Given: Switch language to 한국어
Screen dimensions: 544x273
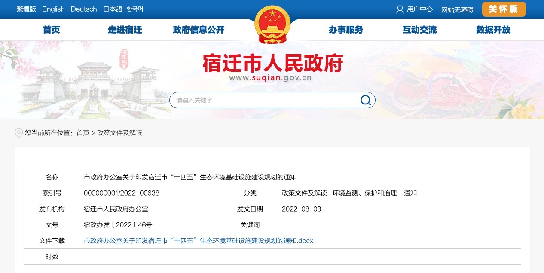Looking at the screenshot, I should coord(135,9).
